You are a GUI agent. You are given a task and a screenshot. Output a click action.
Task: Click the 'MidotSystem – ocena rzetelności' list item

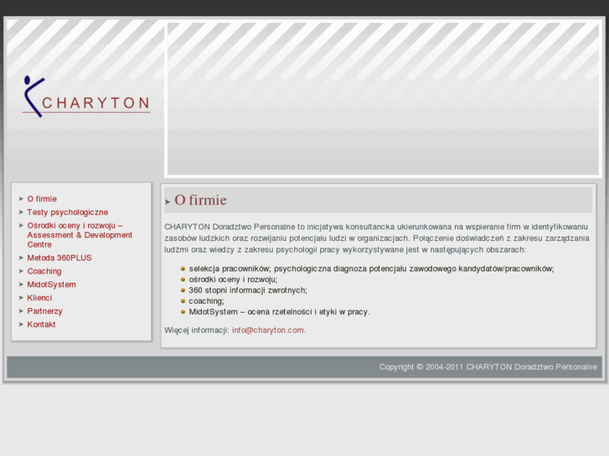pyautogui.click(x=279, y=312)
